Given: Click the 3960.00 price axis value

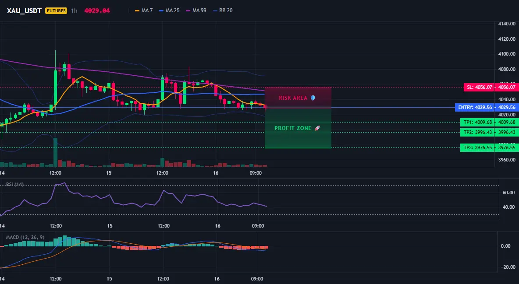Looking at the screenshot, I should click(x=507, y=160).
